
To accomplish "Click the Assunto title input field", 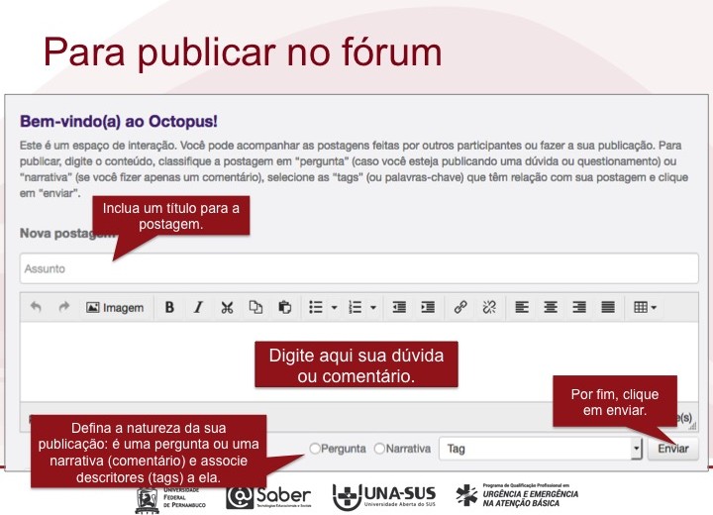I will pos(356,268).
